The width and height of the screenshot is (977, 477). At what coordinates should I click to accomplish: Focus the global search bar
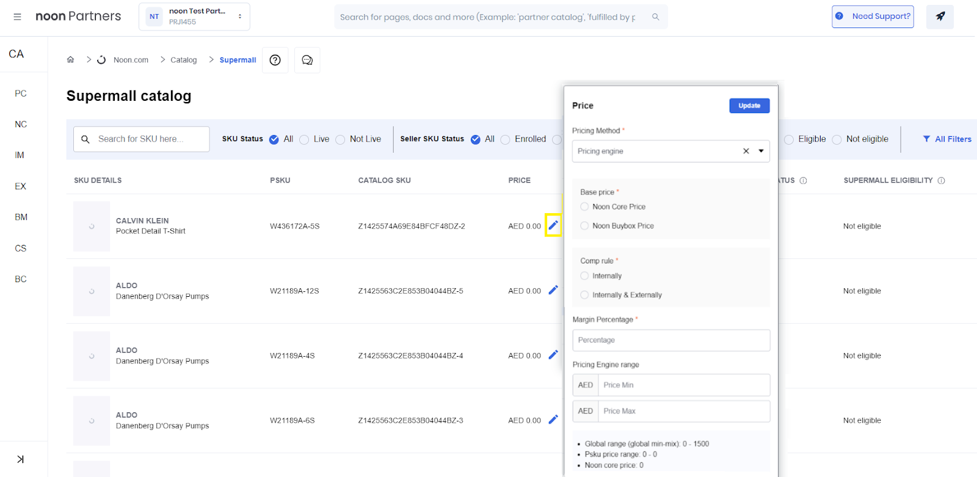[501, 17]
